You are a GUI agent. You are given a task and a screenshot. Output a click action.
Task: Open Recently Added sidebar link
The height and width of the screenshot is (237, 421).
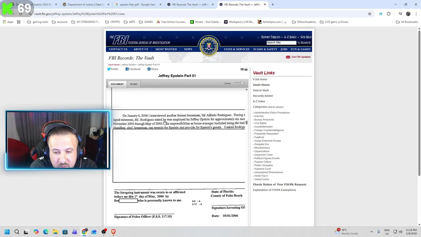click(262, 96)
